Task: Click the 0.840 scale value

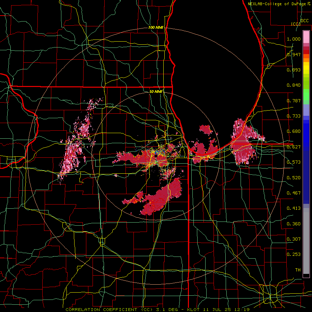Action: tap(294, 85)
